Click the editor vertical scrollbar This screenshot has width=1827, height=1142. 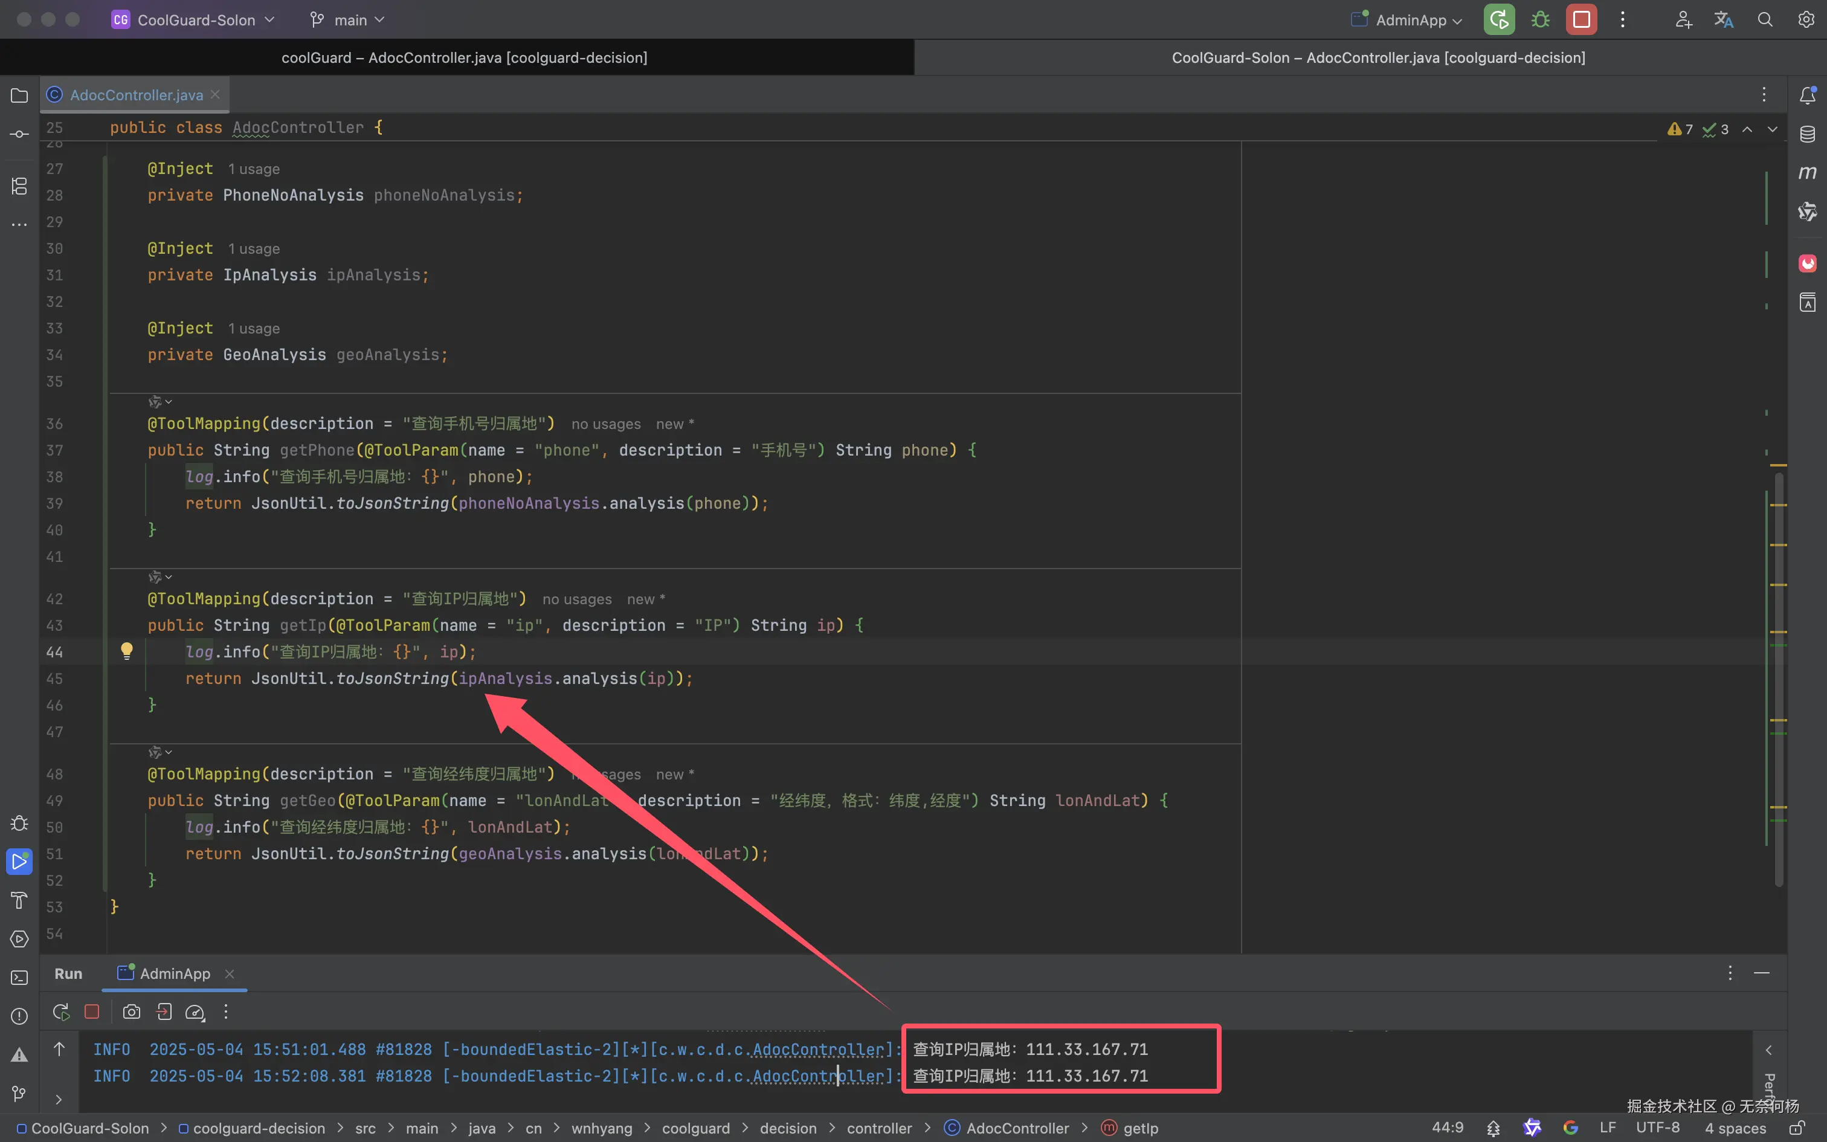[1779, 680]
